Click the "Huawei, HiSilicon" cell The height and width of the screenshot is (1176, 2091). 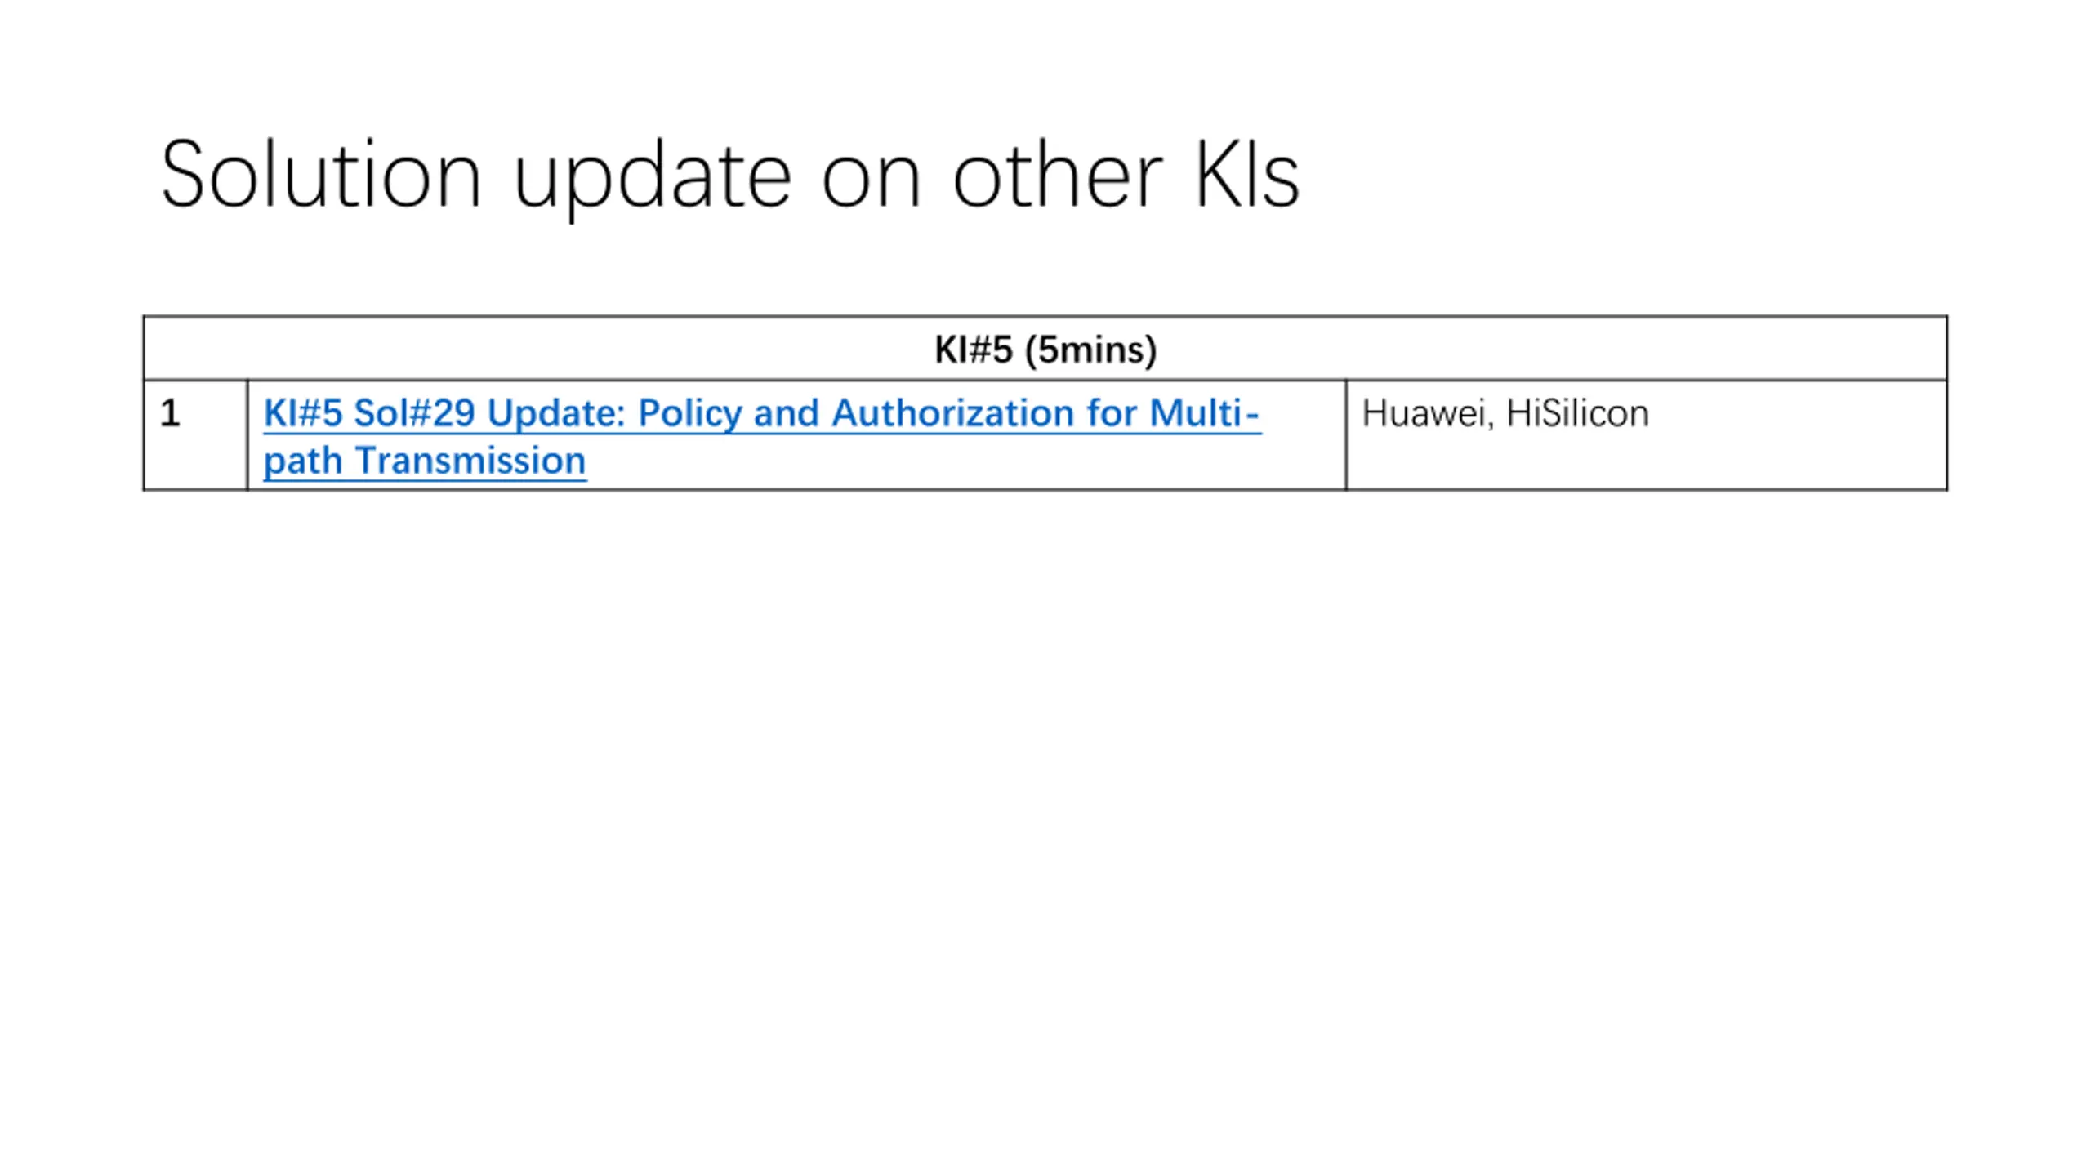click(1647, 435)
